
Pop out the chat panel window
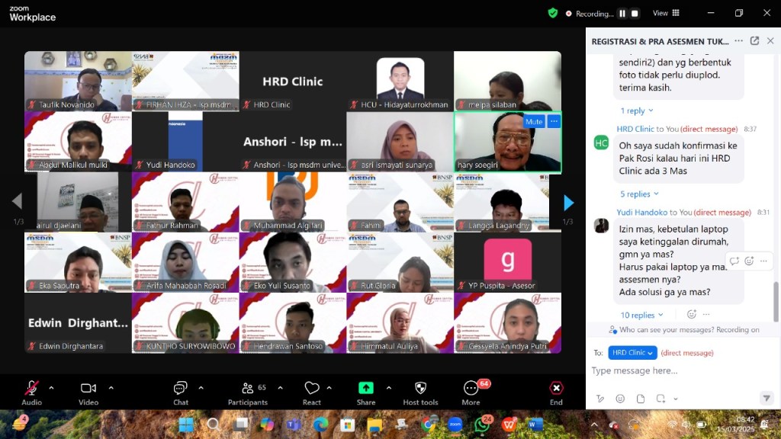click(x=754, y=41)
